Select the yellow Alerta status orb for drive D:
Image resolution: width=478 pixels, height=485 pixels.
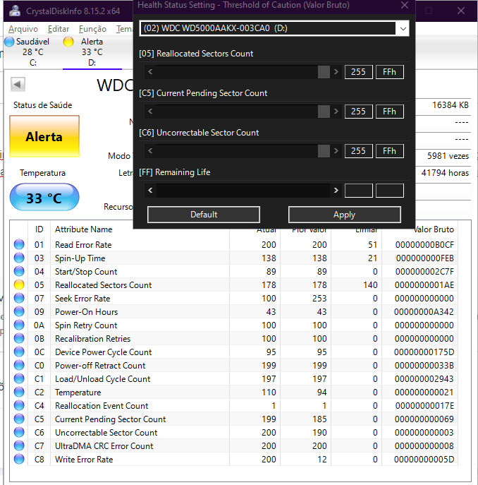pos(68,42)
